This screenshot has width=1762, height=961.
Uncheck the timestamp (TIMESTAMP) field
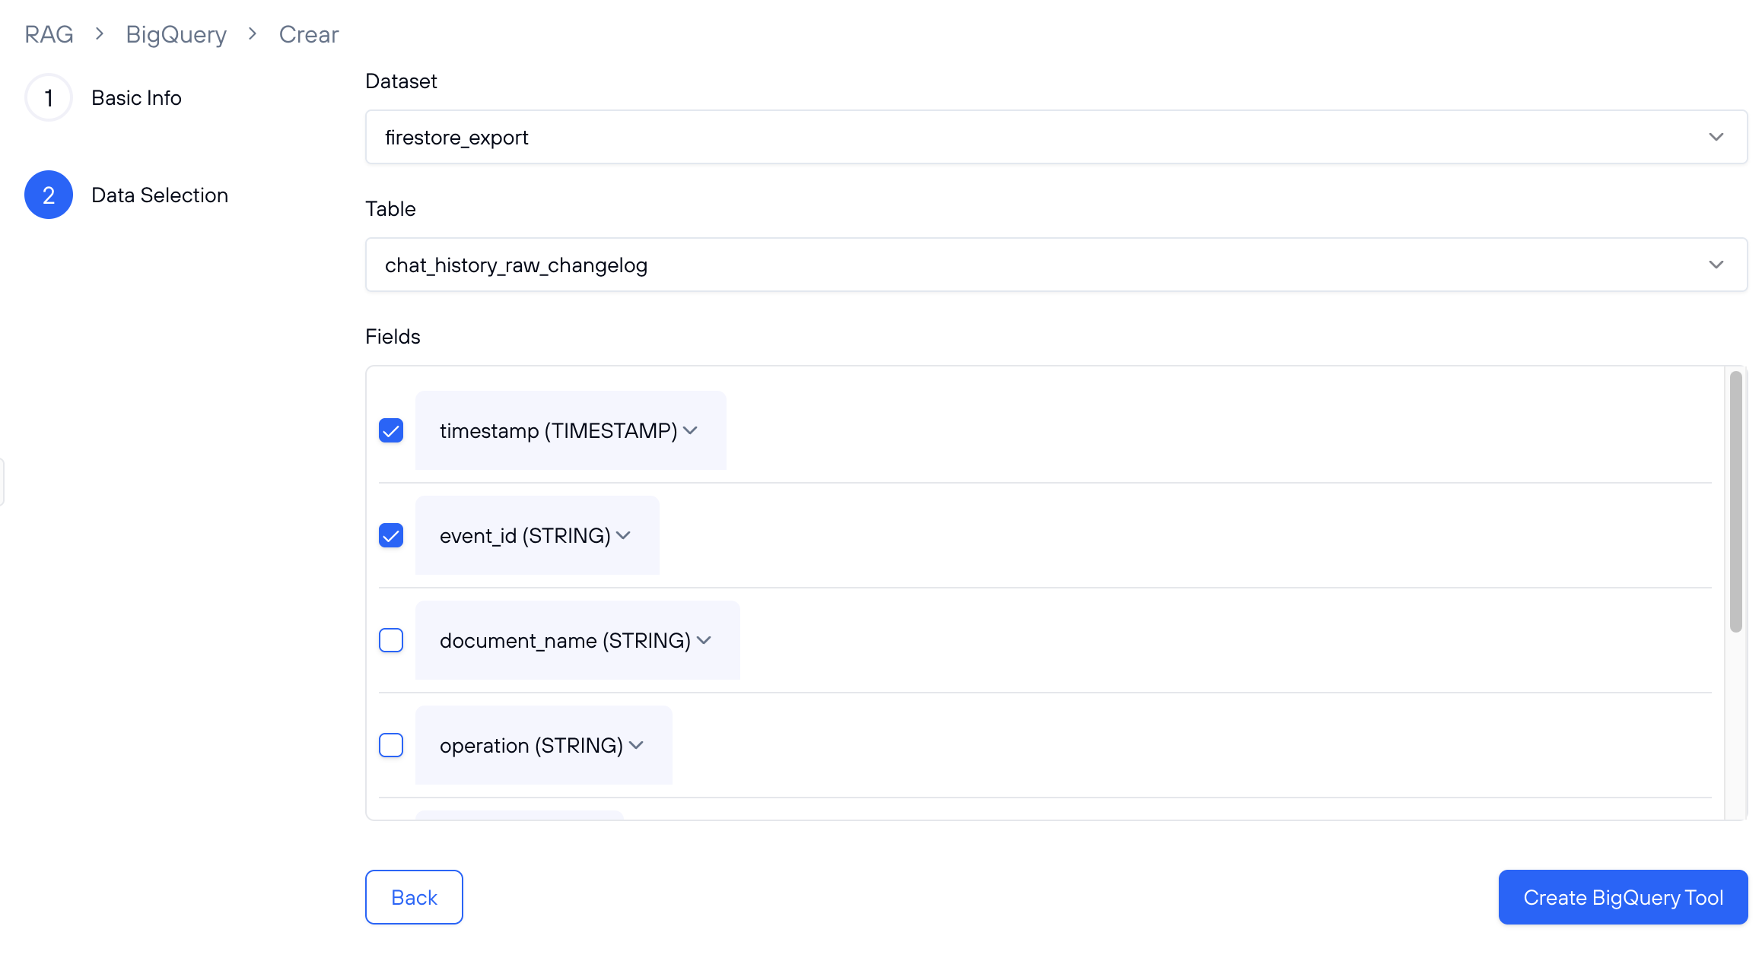pyautogui.click(x=391, y=430)
